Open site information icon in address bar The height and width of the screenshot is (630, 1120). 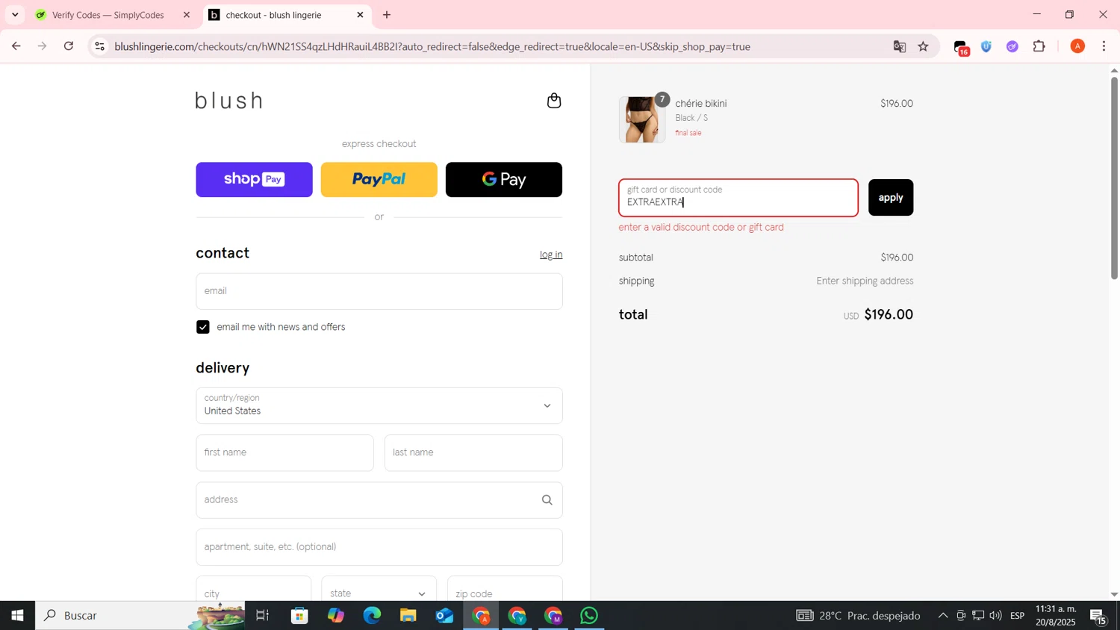[99, 46]
